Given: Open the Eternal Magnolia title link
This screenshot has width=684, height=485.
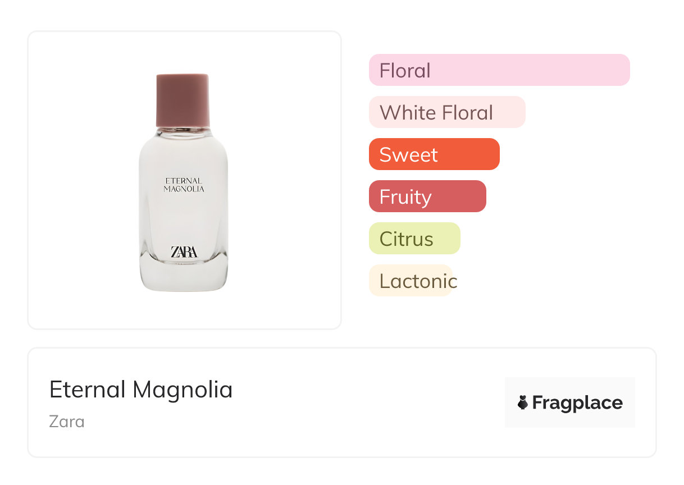Looking at the screenshot, I should (141, 390).
